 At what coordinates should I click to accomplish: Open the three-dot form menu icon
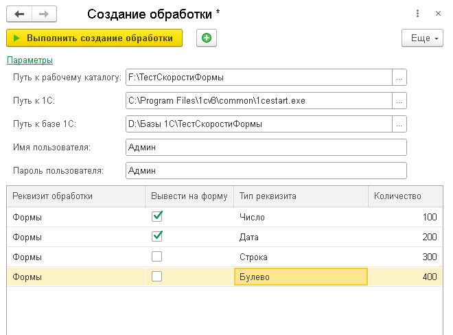coord(417,14)
